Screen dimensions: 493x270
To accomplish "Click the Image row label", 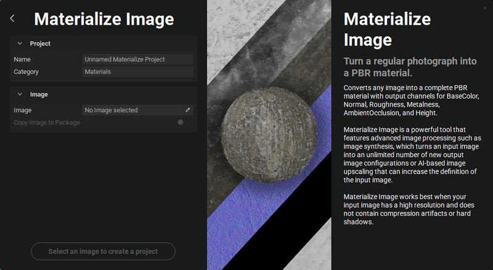I will (x=23, y=110).
